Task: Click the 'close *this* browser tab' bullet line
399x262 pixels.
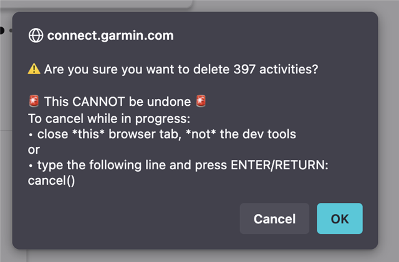Action: click(109, 134)
